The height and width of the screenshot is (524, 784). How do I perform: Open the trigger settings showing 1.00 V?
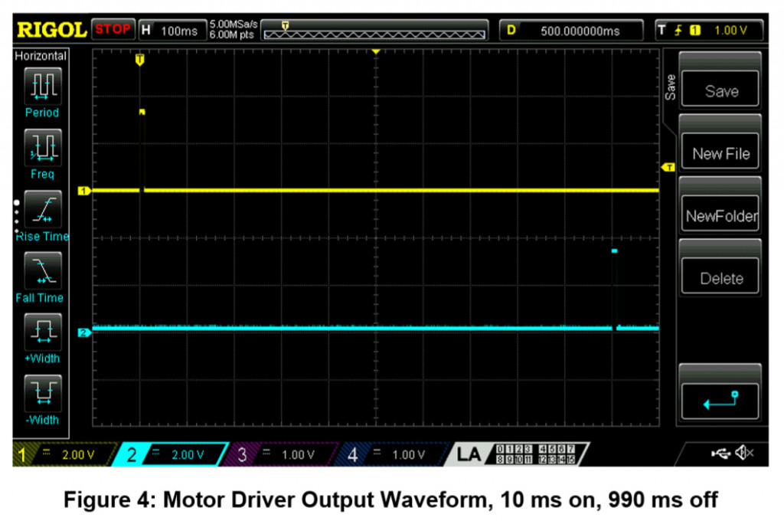click(x=710, y=31)
